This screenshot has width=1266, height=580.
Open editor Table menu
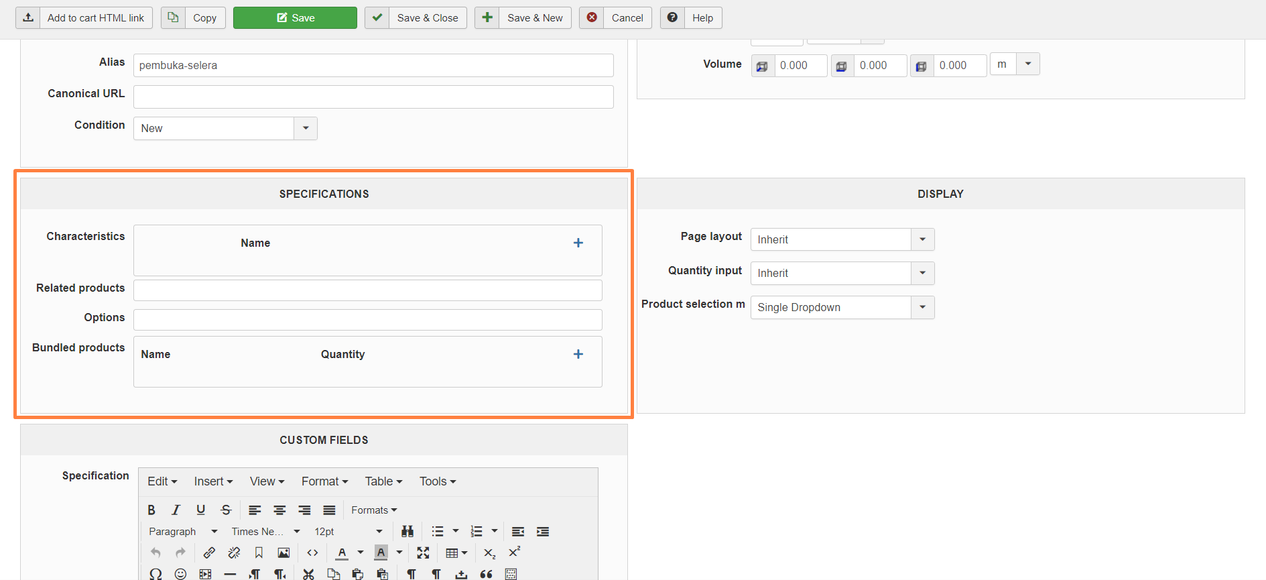(x=383, y=481)
